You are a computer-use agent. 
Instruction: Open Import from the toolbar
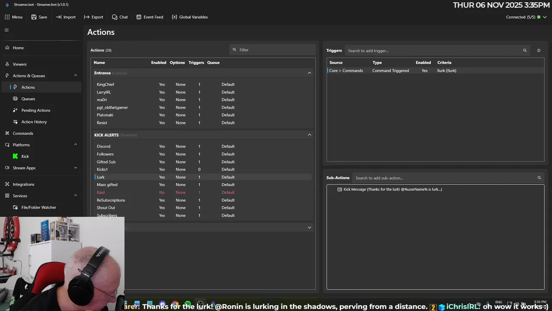66,17
